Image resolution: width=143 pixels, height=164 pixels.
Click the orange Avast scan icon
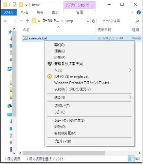click(x=49, y=76)
